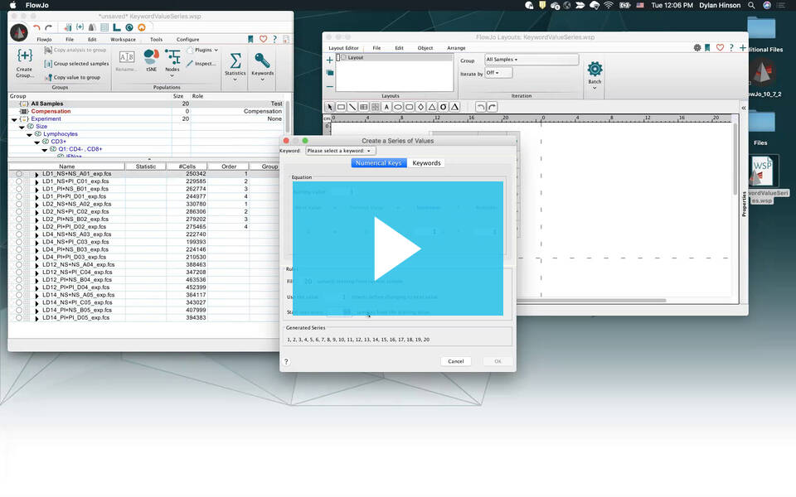Screen dimensions: 796x497
Task: Click the Nodes icon in Populations
Action: (172, 57)
